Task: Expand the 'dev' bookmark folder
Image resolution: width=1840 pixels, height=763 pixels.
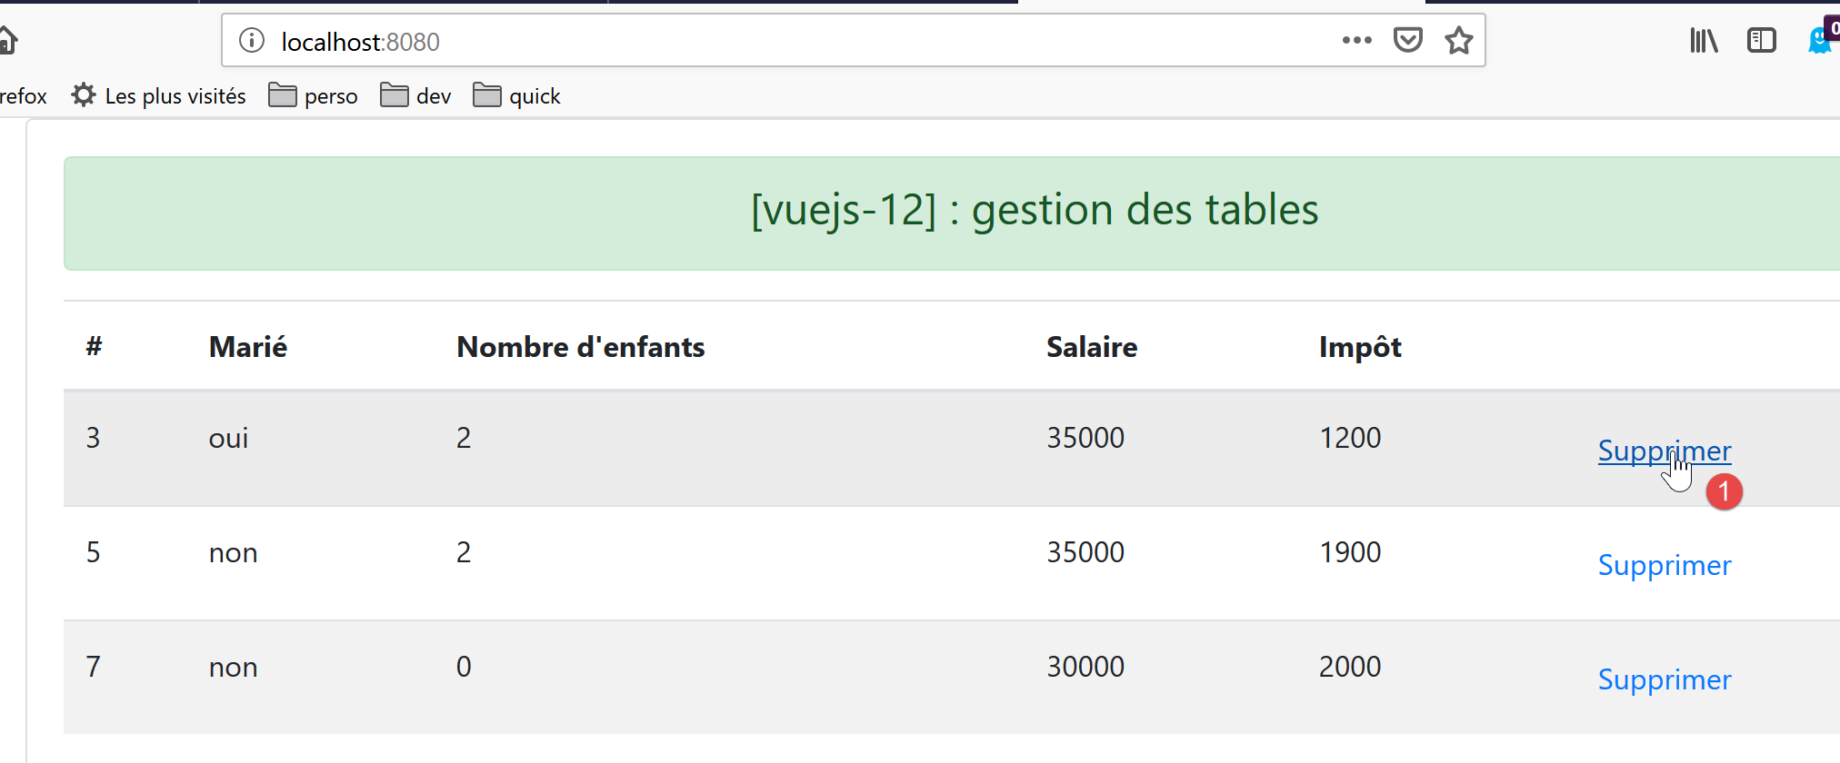Action: click(x=416, y=96)
